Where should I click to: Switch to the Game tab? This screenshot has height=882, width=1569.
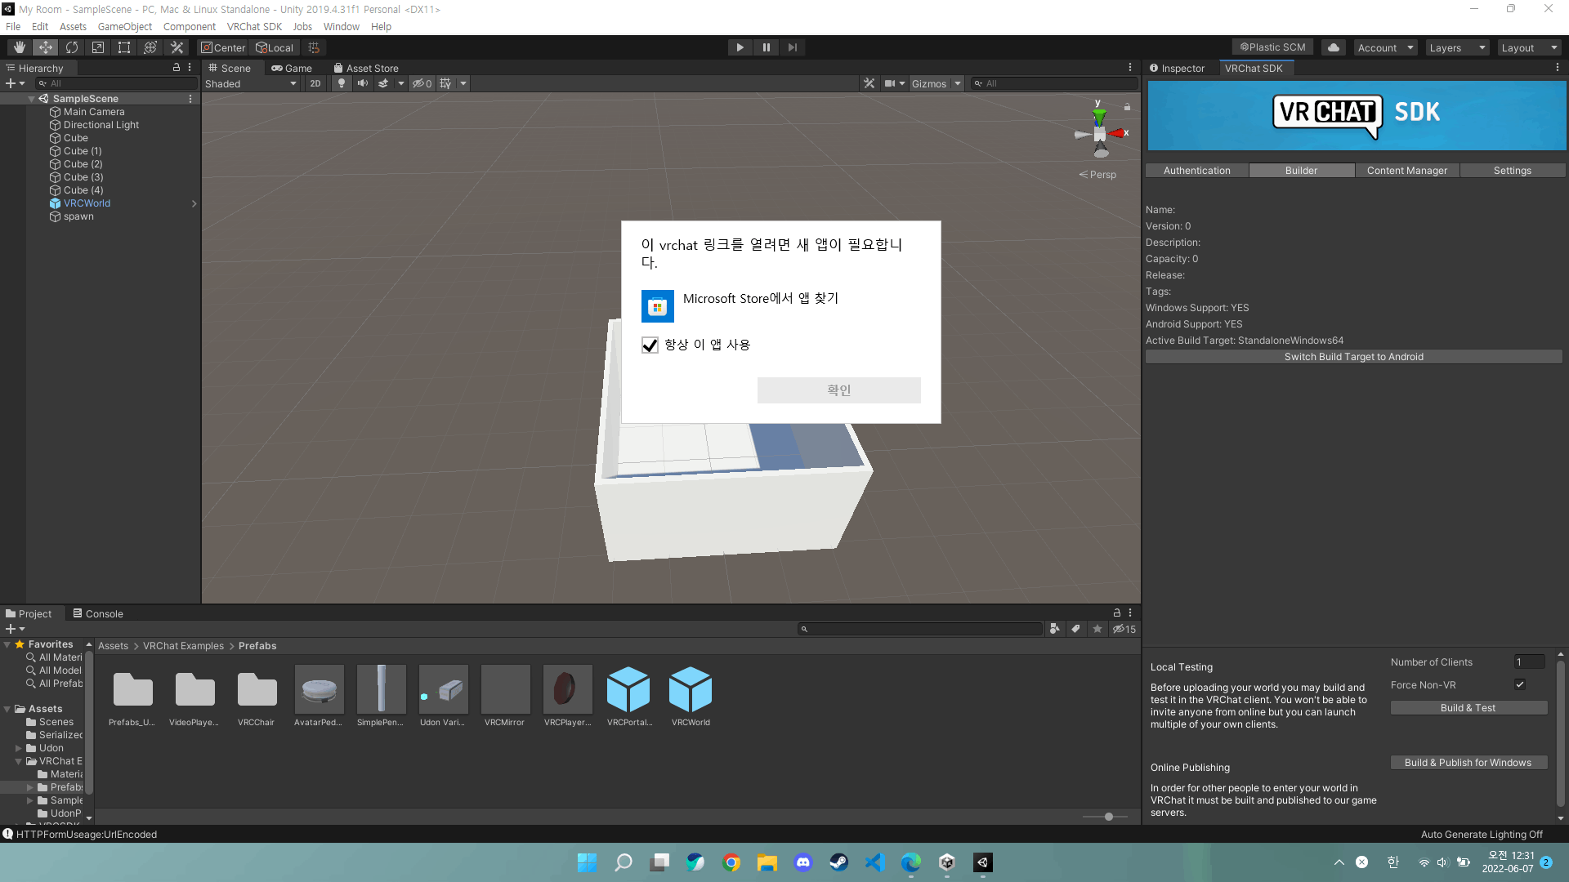click(x=292, y=68)
